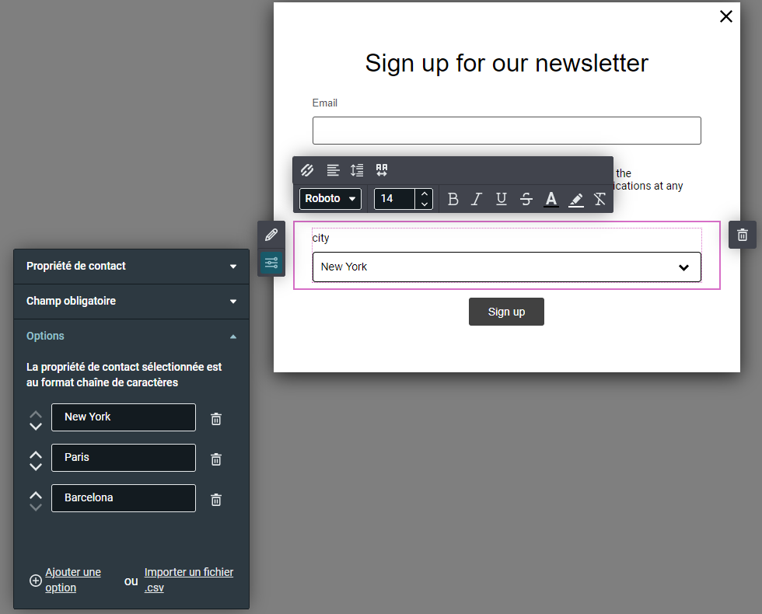Decrease the font size with the down arrow
This screenshot has height=614, width=762.
tap(425, 204)
